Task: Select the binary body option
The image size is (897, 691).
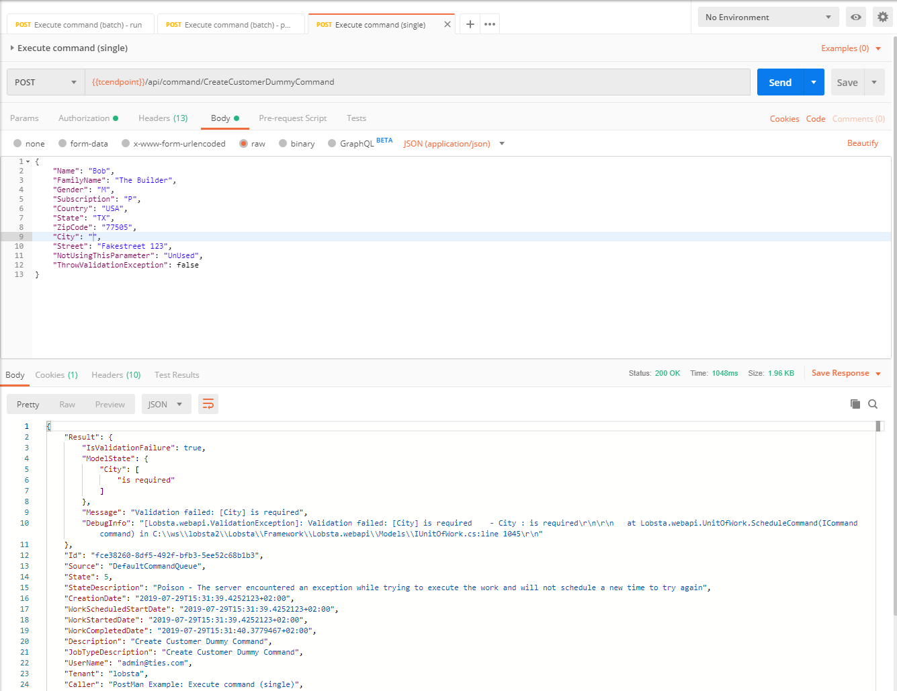Action: (283, 143)
